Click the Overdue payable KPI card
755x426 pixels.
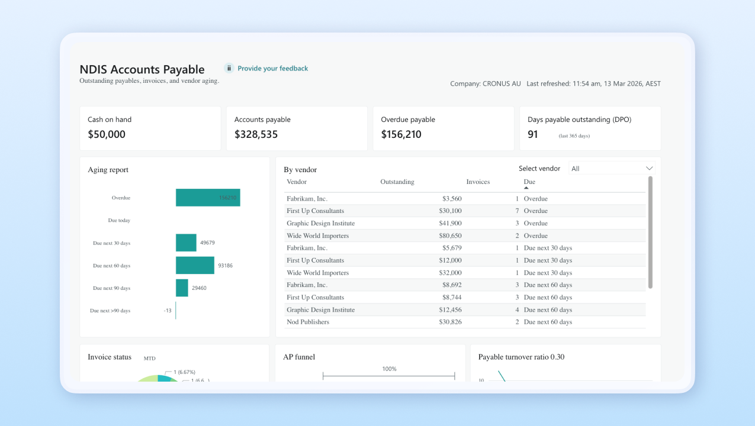pyautogui.click(x=443, y=128)
